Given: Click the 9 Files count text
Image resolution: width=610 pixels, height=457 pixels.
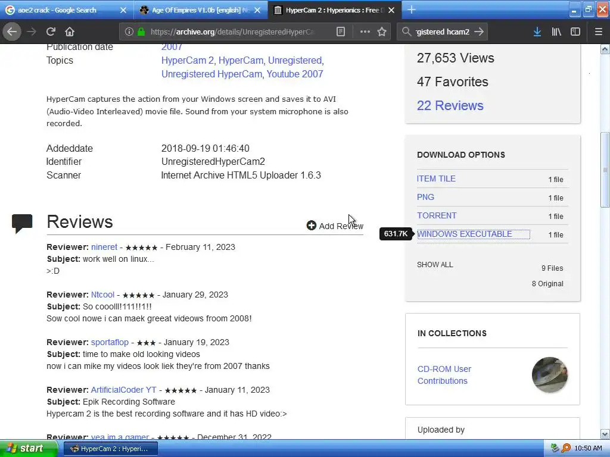Looking at the screenshot, I should [x=552, y=268].
